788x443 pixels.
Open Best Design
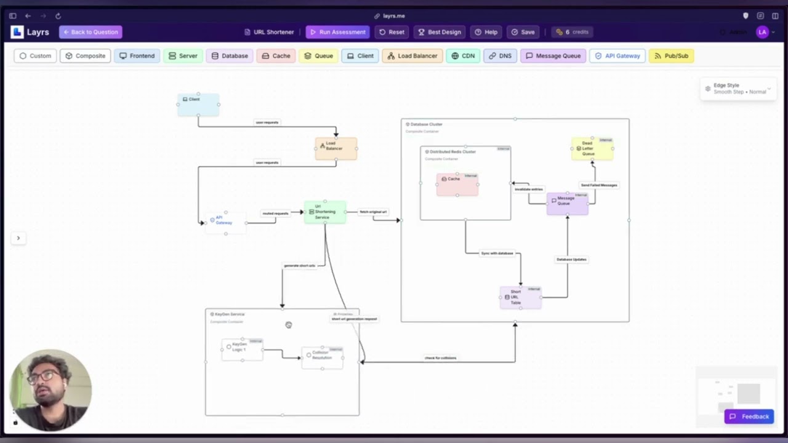click(x=440, y=32)
